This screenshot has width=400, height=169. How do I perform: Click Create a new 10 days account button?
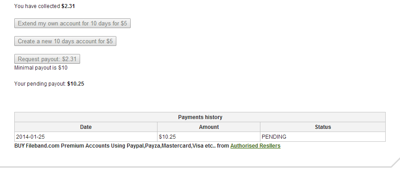pos(65,41)
